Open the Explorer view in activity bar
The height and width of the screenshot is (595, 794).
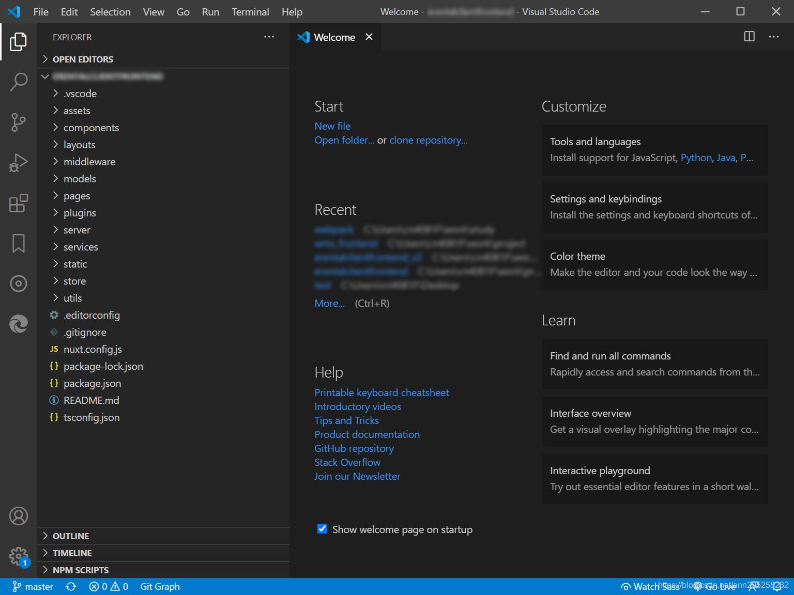coord(19,42)
